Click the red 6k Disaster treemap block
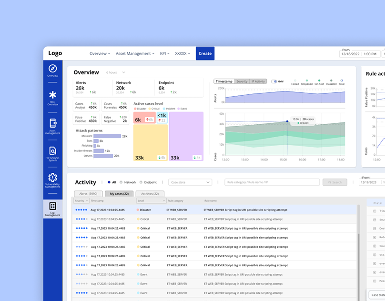This screenshot has height=301, width=385. coord(144,118)
